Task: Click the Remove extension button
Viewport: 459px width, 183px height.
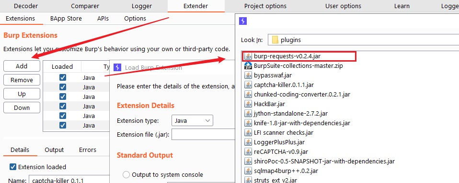Action: pos(22,80)
